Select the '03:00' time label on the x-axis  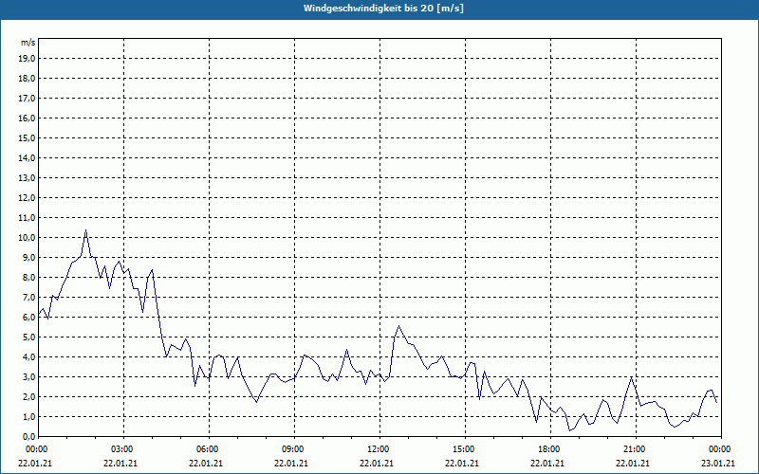[x=123, y=449]
